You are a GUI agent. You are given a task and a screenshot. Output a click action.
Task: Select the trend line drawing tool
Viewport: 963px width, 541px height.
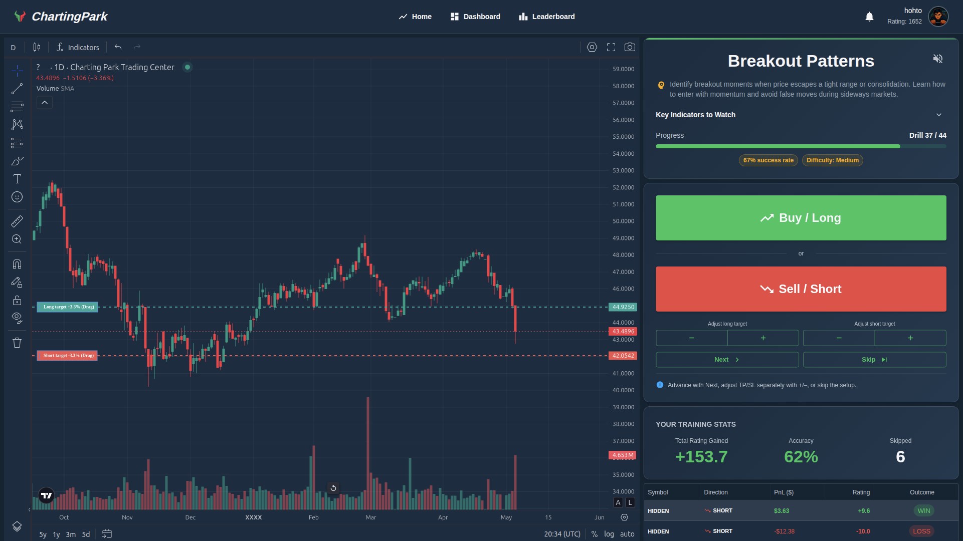[17, 89]
